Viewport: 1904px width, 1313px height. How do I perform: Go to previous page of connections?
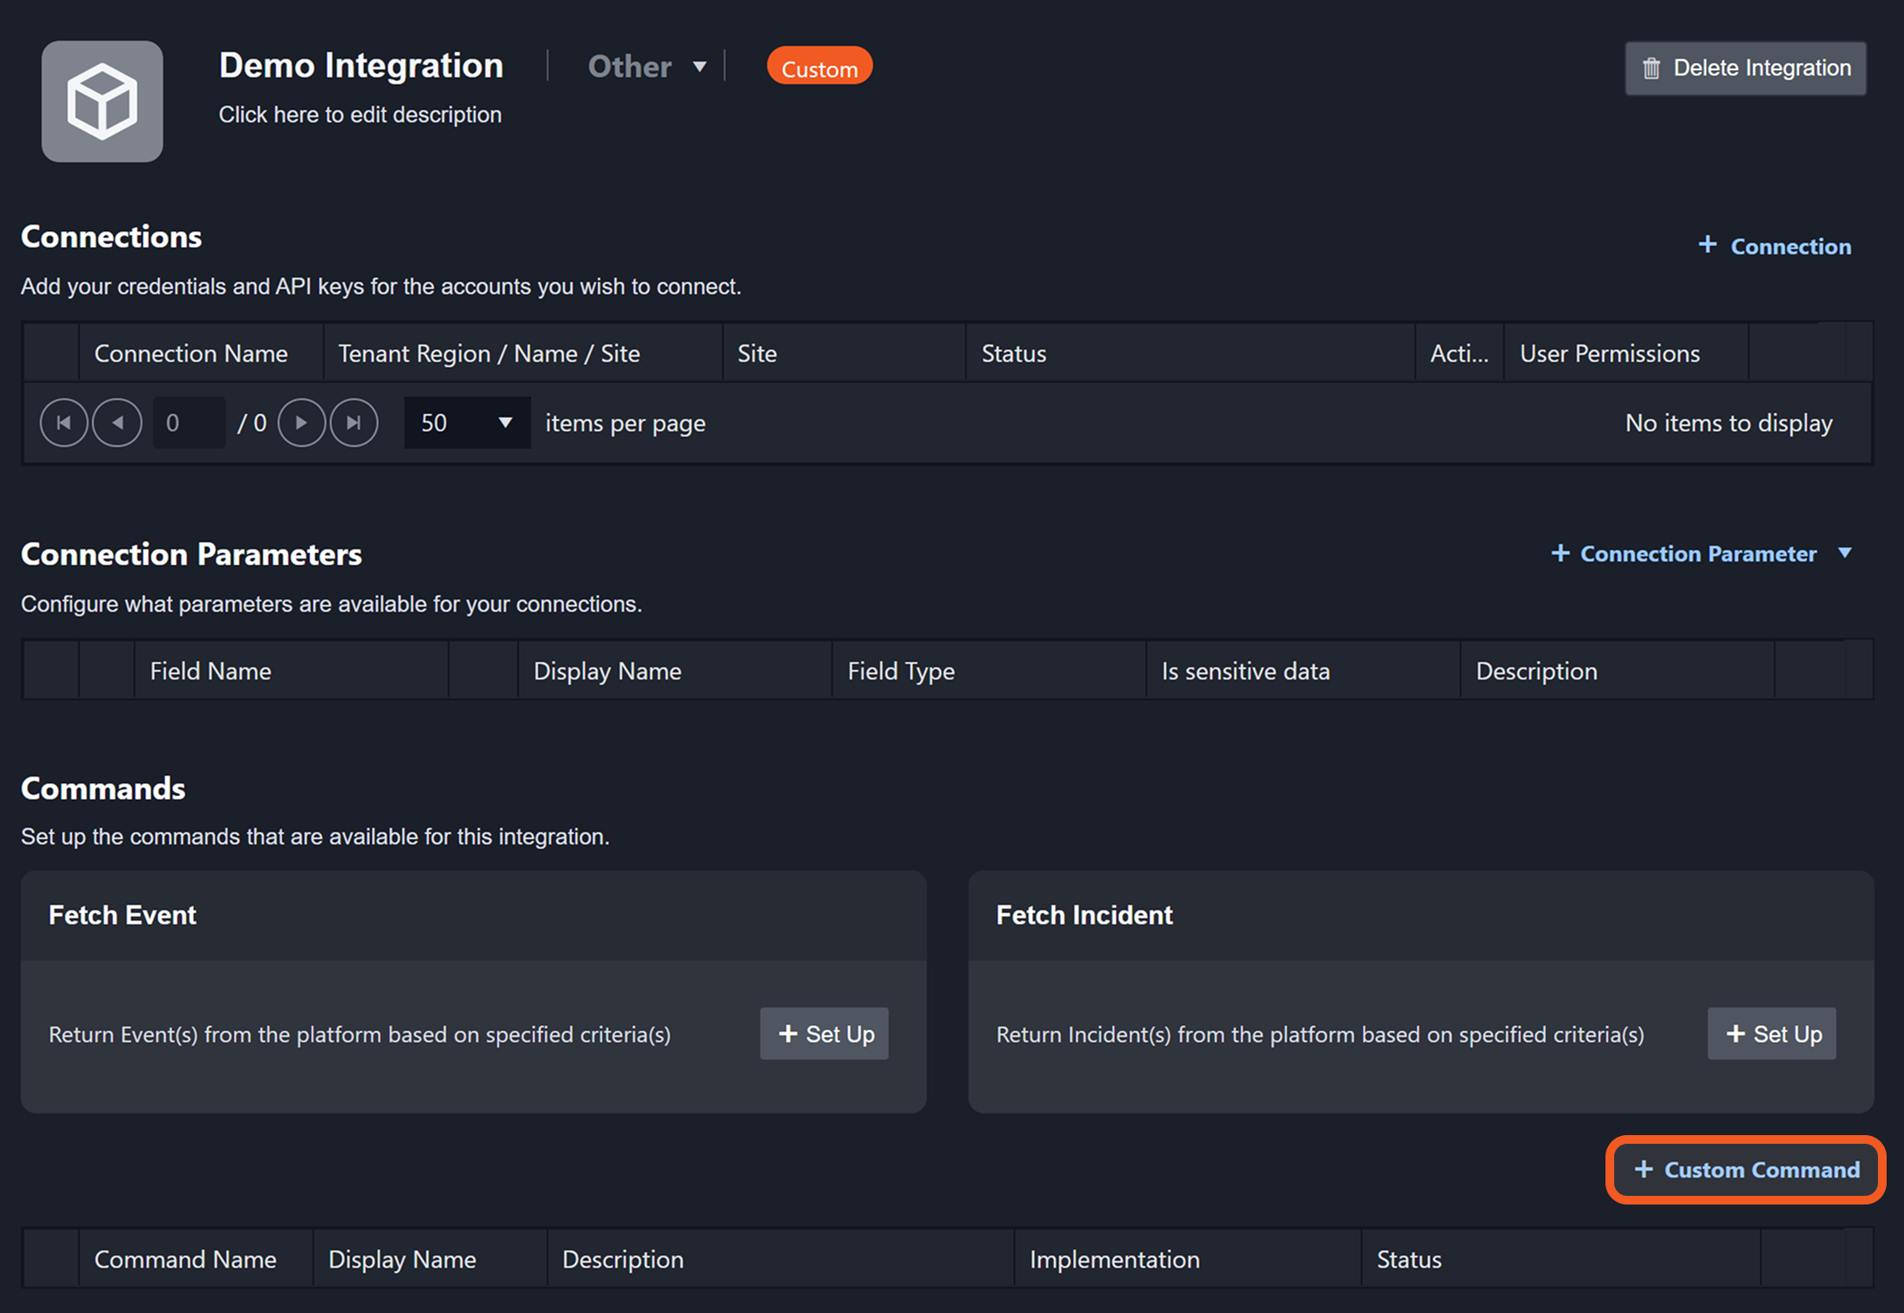click(x=117, y=423)
